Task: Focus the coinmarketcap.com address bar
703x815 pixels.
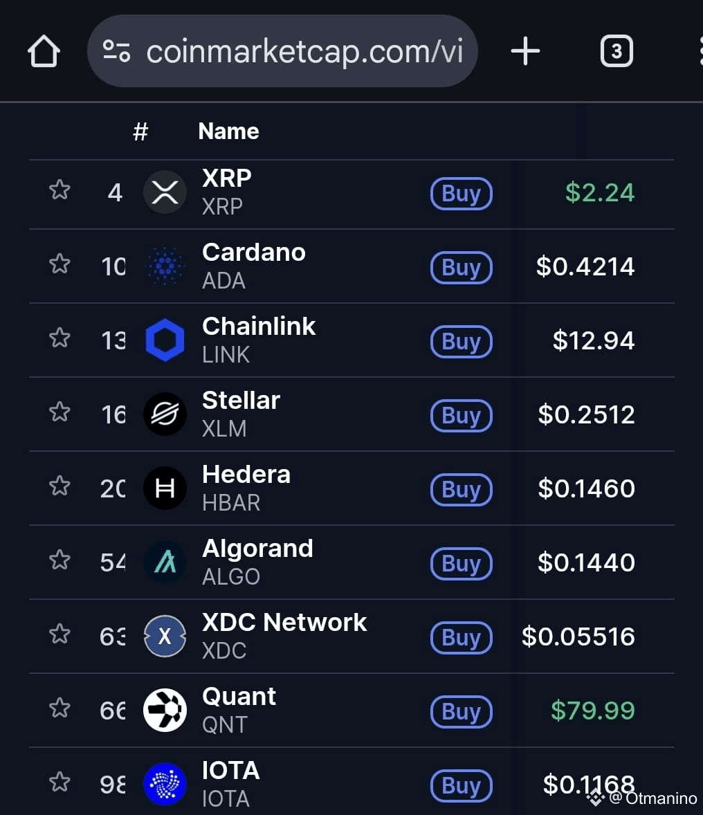Action: 282,51
